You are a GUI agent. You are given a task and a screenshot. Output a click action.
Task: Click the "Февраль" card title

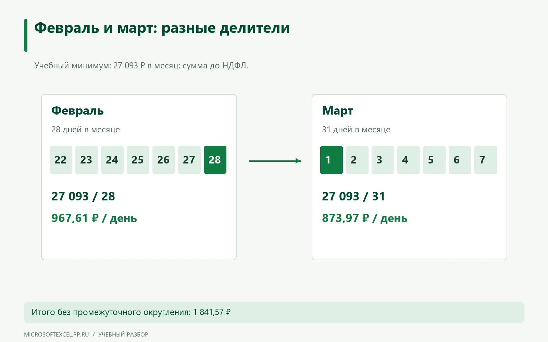77,111
